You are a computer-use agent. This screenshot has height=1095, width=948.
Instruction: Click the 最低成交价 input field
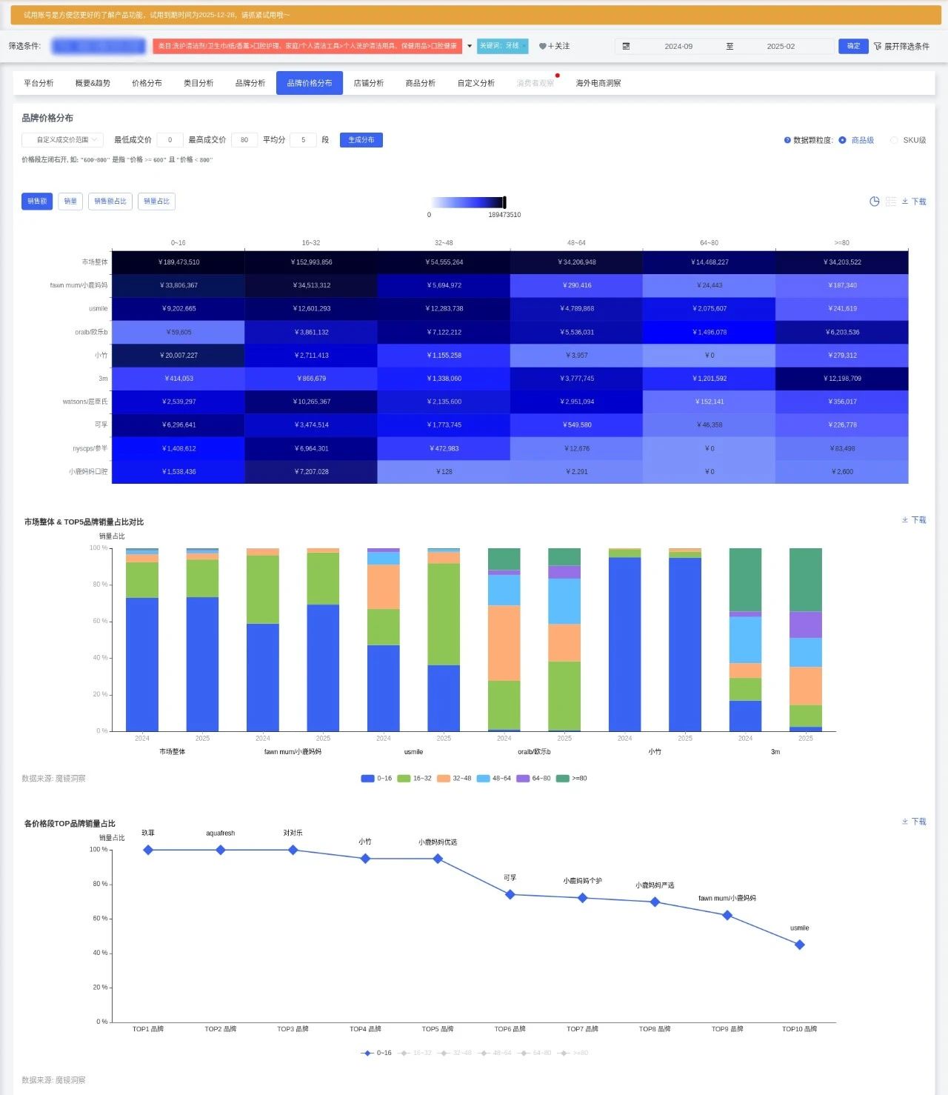coord(170,140)
